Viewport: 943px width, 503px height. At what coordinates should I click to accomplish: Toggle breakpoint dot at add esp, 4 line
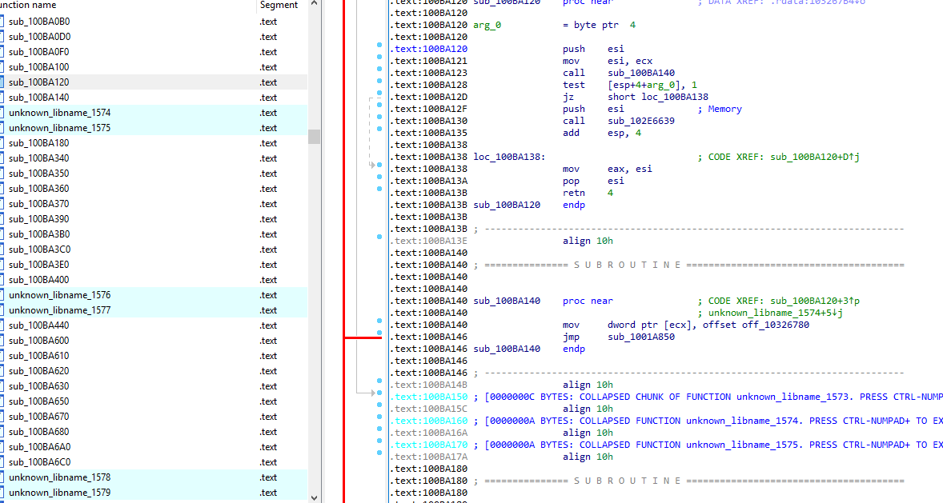[x=379, y=130]
